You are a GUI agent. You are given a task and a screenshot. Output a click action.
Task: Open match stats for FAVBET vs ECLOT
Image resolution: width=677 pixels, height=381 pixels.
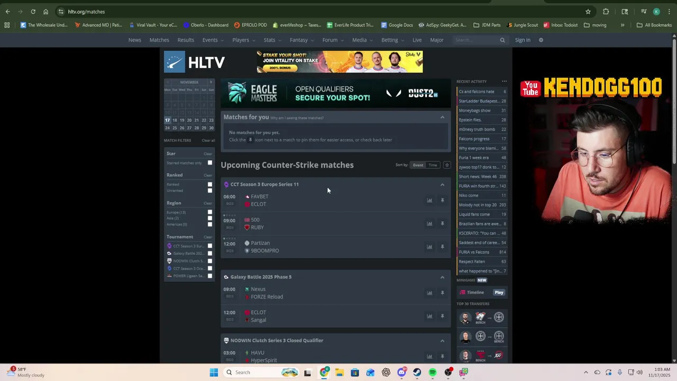click(x=429, y=201)
